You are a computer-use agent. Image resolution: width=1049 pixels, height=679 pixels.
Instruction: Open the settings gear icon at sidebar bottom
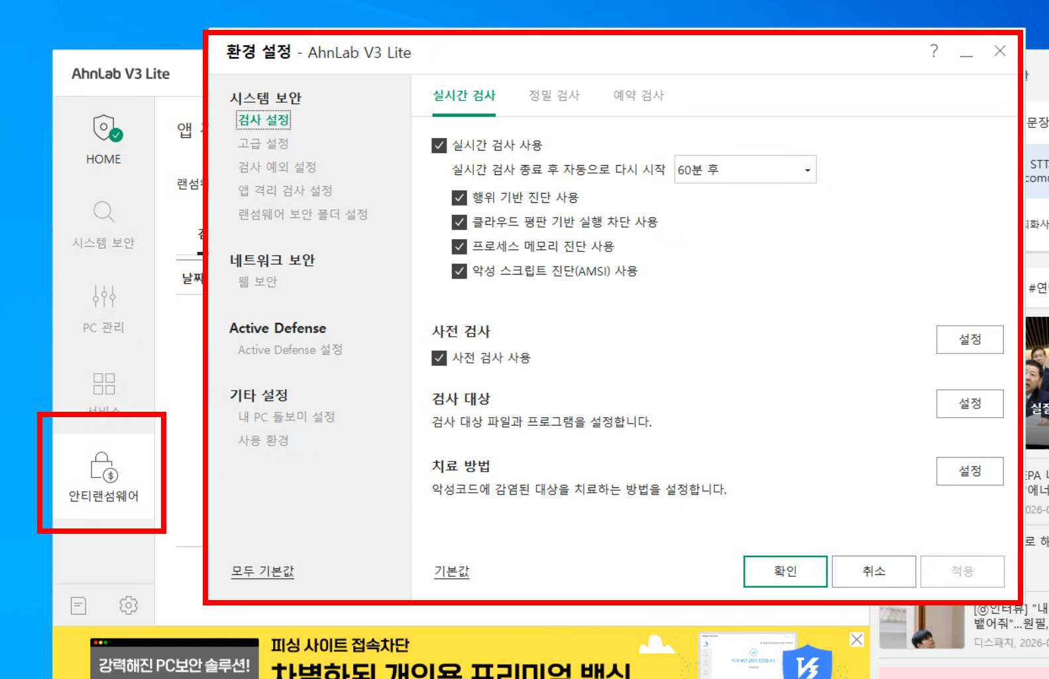click(129, 605)
